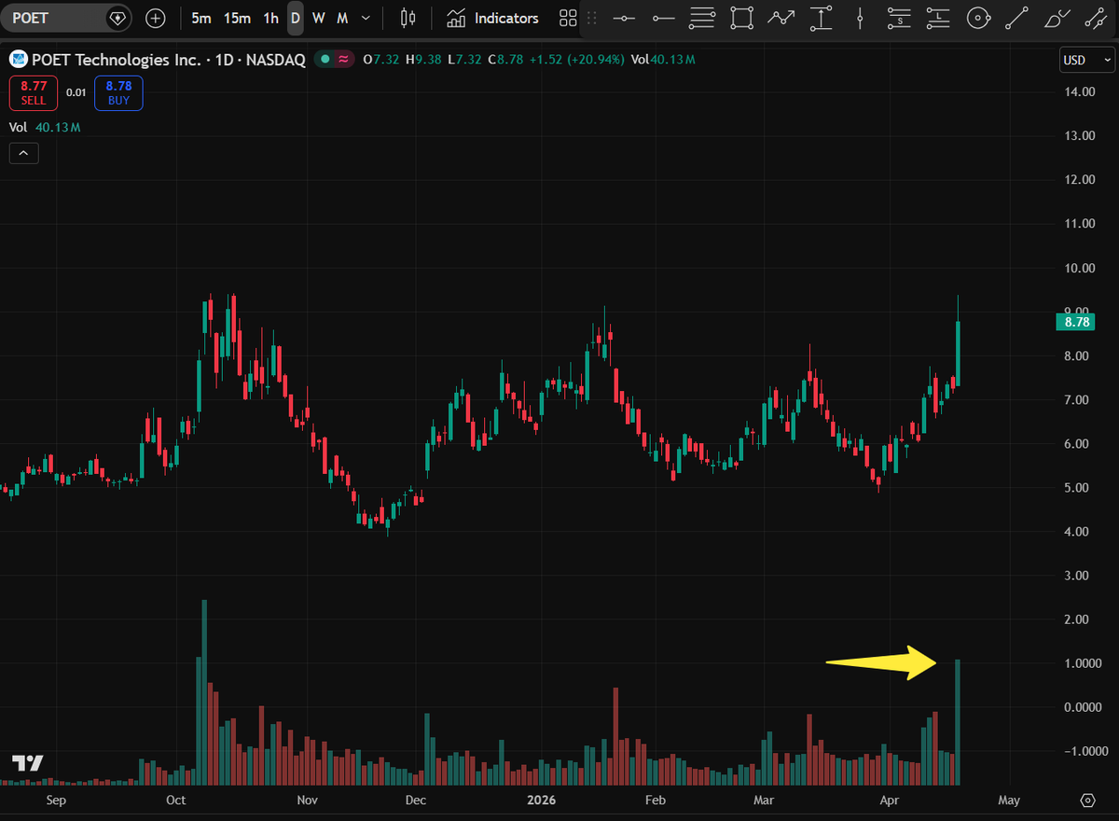Screen dimensions: 1119x821
Task: Add a symbol with the plus circle icon
Action: [156, 18]
